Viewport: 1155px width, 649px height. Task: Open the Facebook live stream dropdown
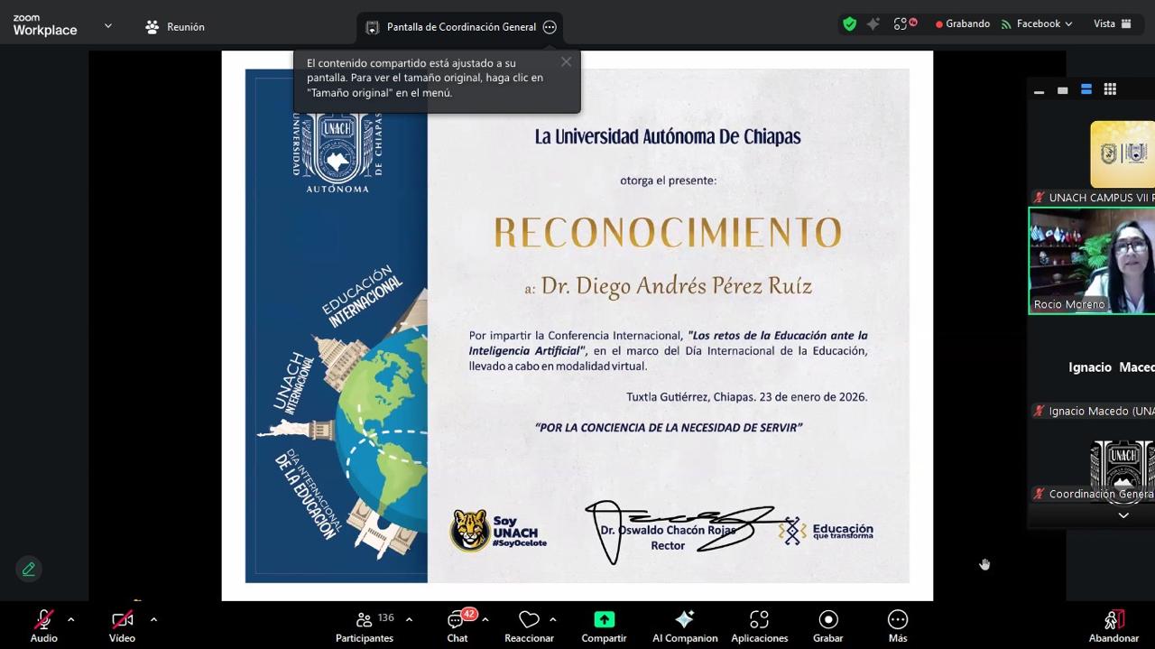(1037, 24)
